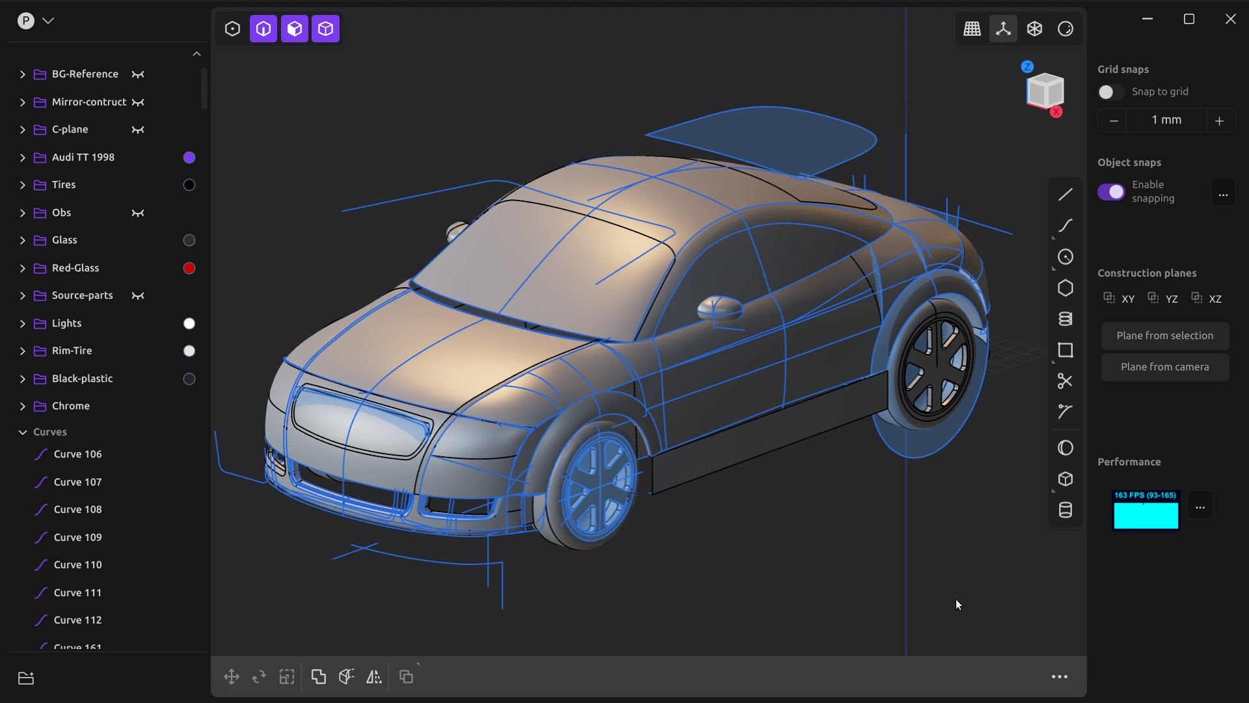Click the Red-Glass red color swatch

coord(189,268)
